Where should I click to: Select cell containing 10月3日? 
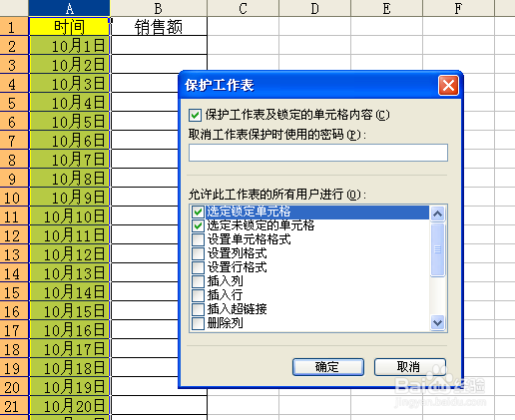click(x=69, y=83)
